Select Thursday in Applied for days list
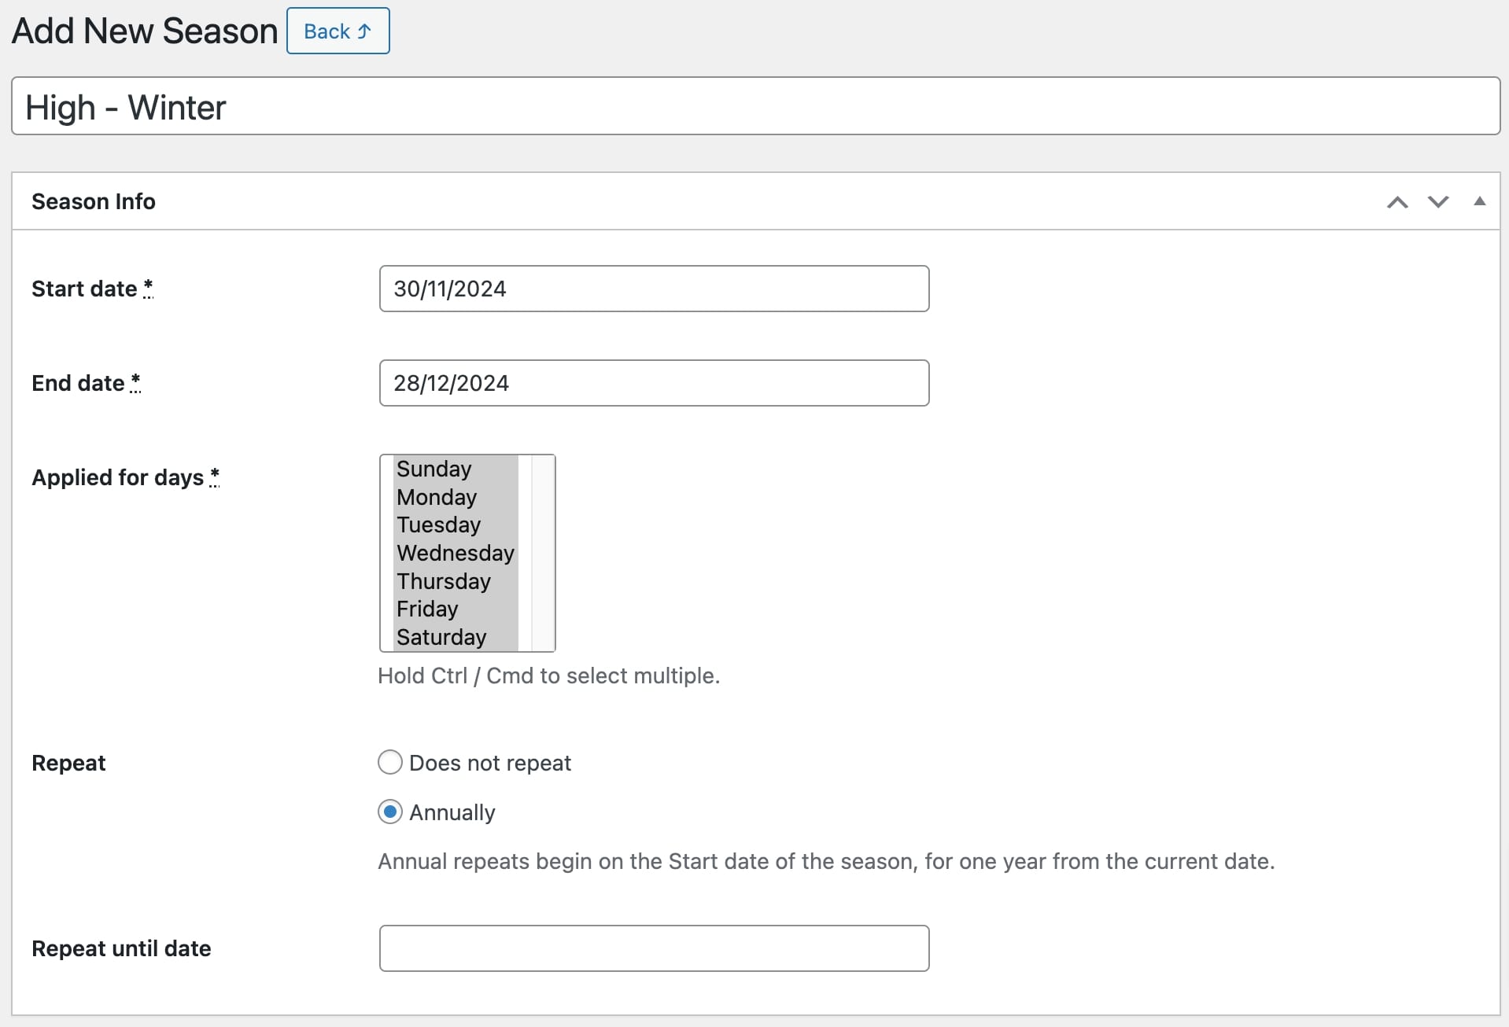The height and width of the screenshot is (1027, 1509). [x=456, y=582]
